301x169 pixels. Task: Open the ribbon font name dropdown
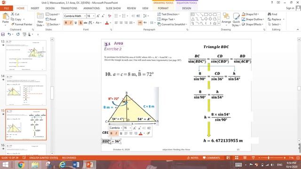[x=85, y=16]
